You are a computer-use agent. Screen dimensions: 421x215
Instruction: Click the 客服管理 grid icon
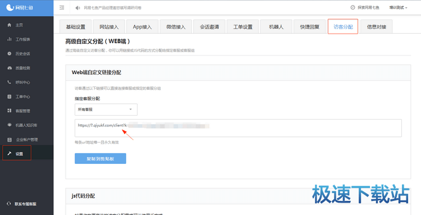pyautogui.click(x=10, y=111)
